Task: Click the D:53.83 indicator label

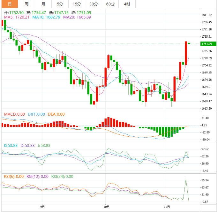Action: pyautogui.click(x=27, y=146)
